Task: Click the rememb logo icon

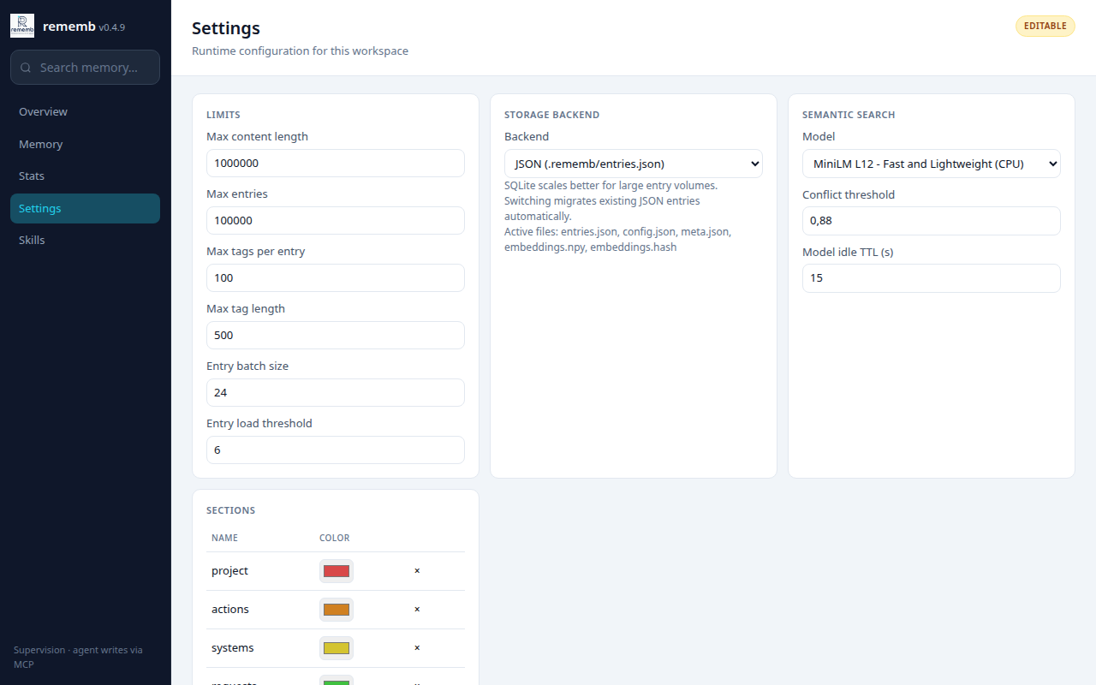Action: tap(22, 26)
